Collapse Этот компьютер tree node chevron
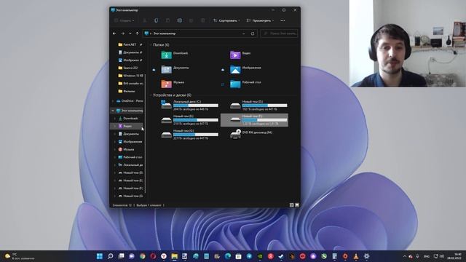Image resolution: width=466 pixels, height=262 pixels. [113, 111]
